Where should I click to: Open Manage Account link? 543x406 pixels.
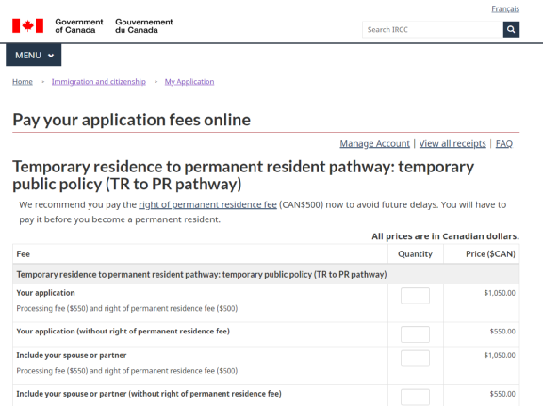374,143
